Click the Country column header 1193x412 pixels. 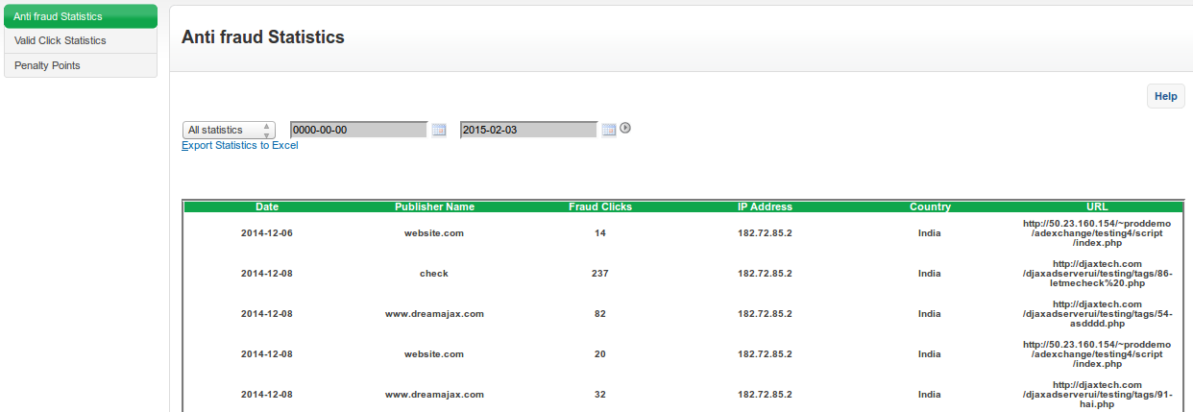tap(930, 206)
